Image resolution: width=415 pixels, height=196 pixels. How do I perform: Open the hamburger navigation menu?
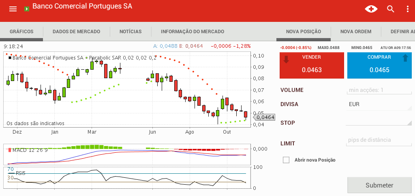(13, 9)
